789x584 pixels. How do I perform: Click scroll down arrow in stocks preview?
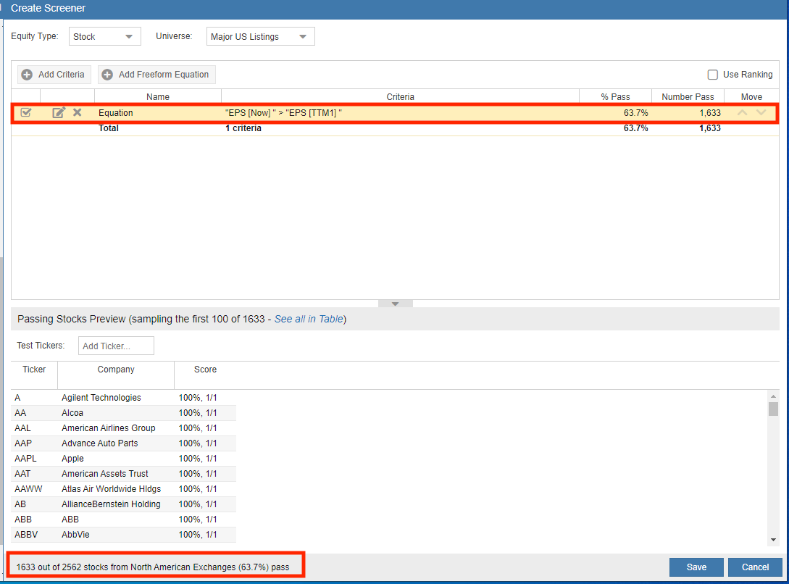coord(773,540)
